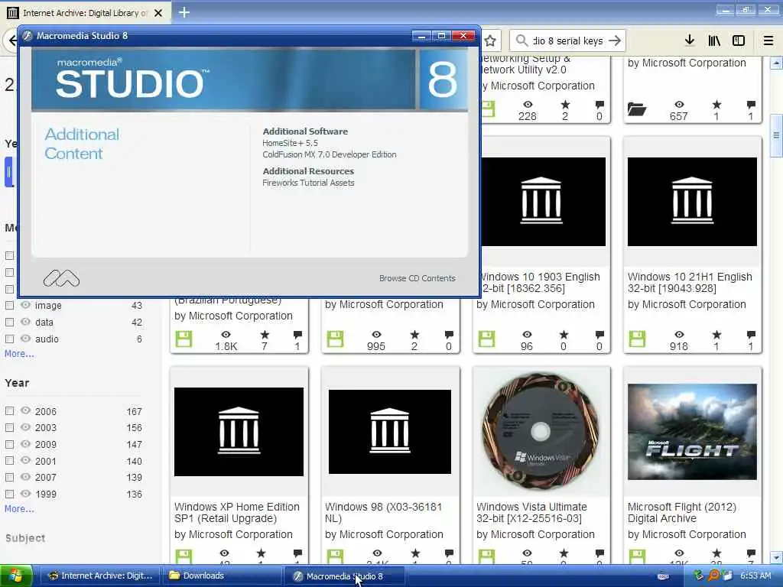Image resolution: width=783 pixels, height=587 pixels.
Task: Open Microsoft Flight (2012) thumbnail
Action: point(692,432)
